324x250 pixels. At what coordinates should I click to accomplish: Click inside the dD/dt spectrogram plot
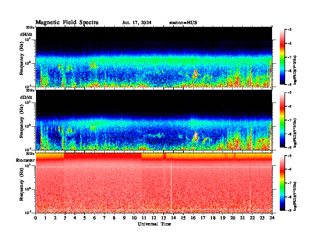[x=154, y=120]
